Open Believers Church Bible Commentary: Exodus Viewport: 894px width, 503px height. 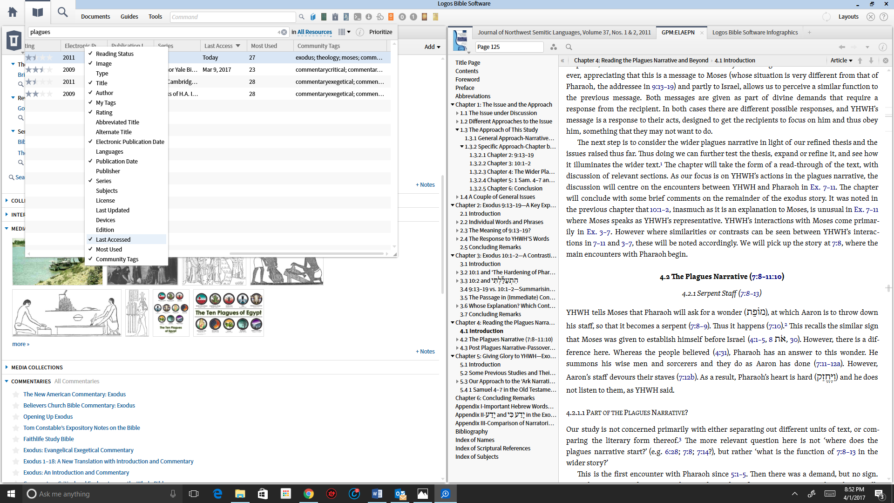(x=79, y=406)
